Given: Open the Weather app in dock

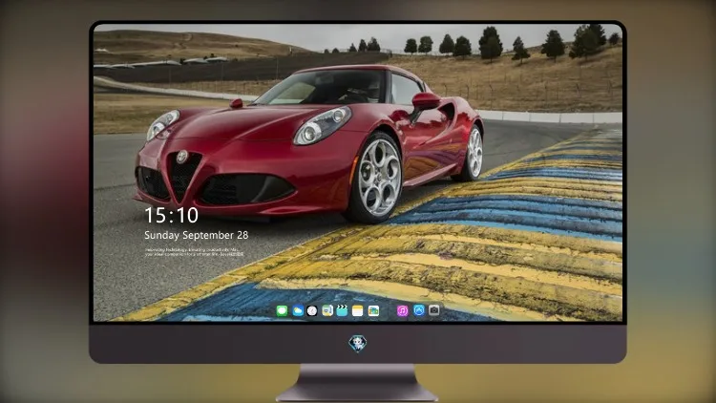Looking at the screenshot, I should (297, 311).
